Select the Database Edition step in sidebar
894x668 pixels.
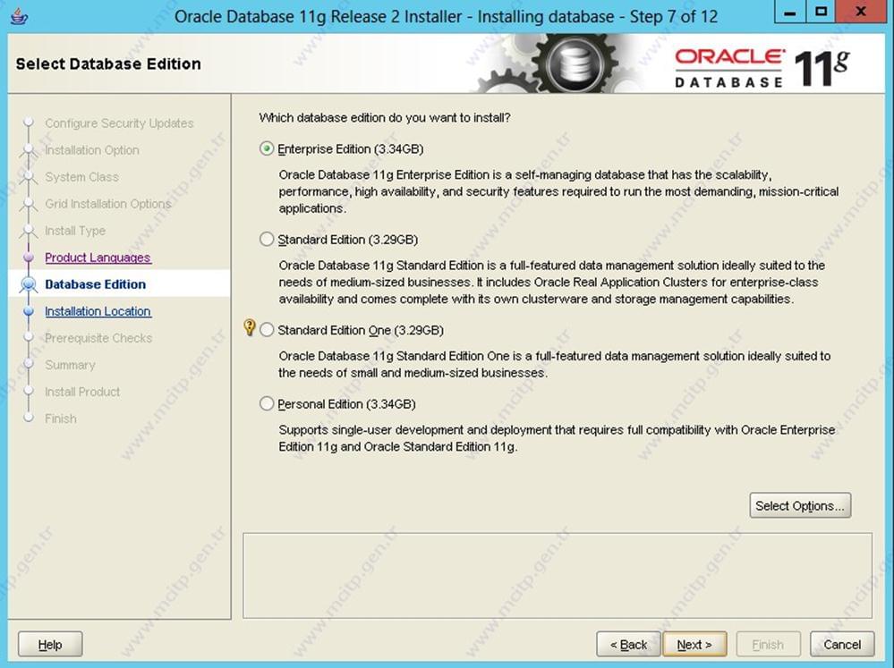(95, 284)
